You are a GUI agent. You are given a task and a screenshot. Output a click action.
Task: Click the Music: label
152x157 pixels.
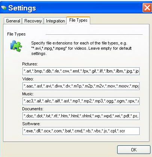point(28,94)
